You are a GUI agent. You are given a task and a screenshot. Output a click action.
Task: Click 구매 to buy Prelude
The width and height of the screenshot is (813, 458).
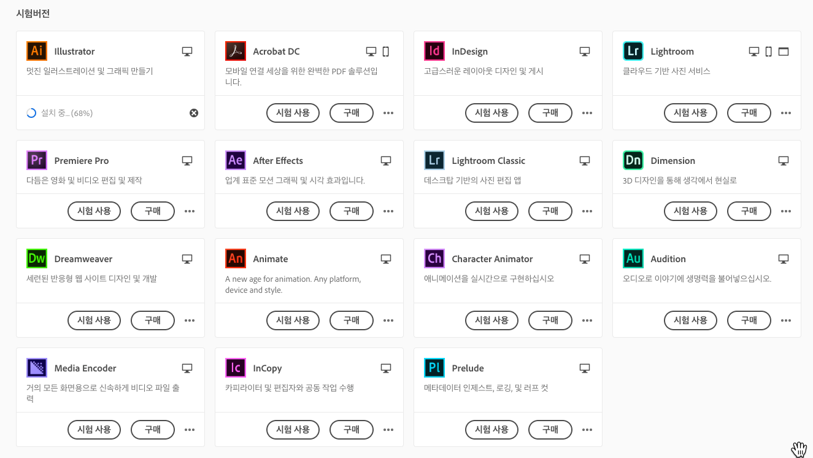click(550, 430)
